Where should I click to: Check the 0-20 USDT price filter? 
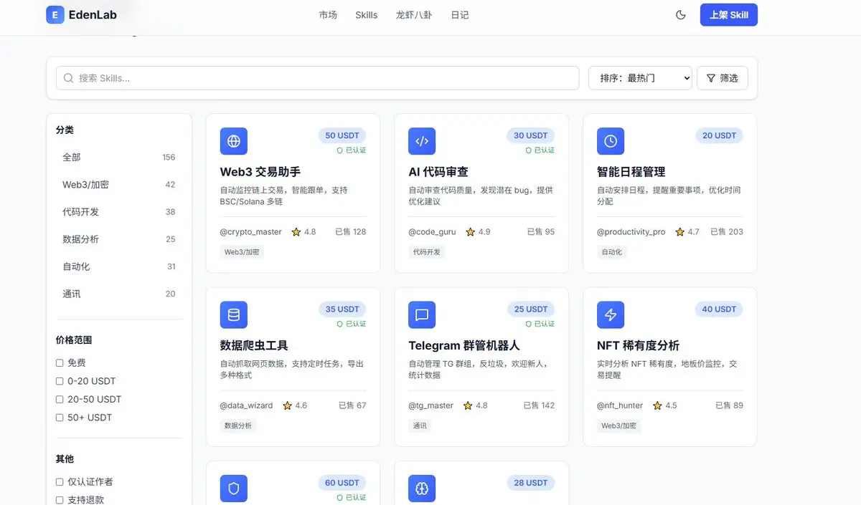(60, 381)
